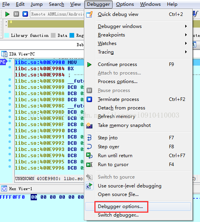200x222 pixels.
Task: Close the open Debugger menu
Action: click(98, 4)
